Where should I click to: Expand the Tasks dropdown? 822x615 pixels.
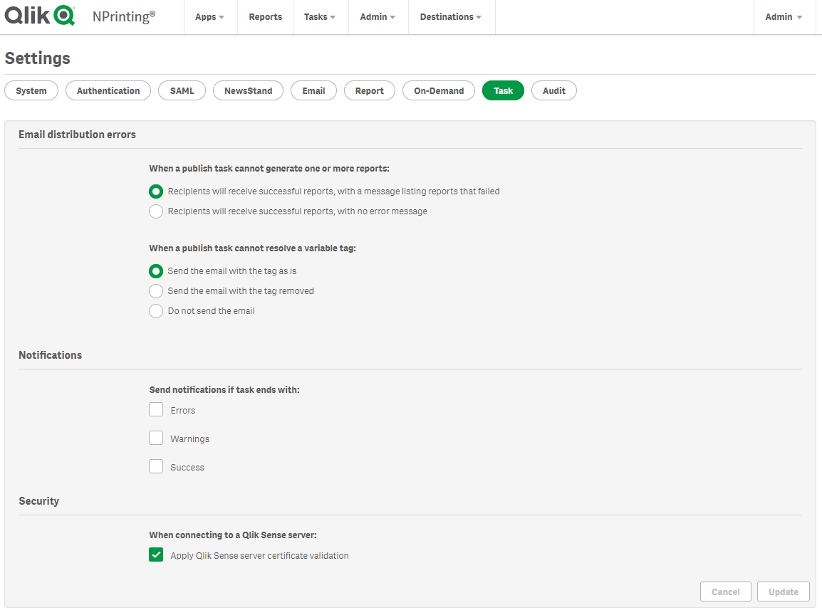[x=319, y=16]
